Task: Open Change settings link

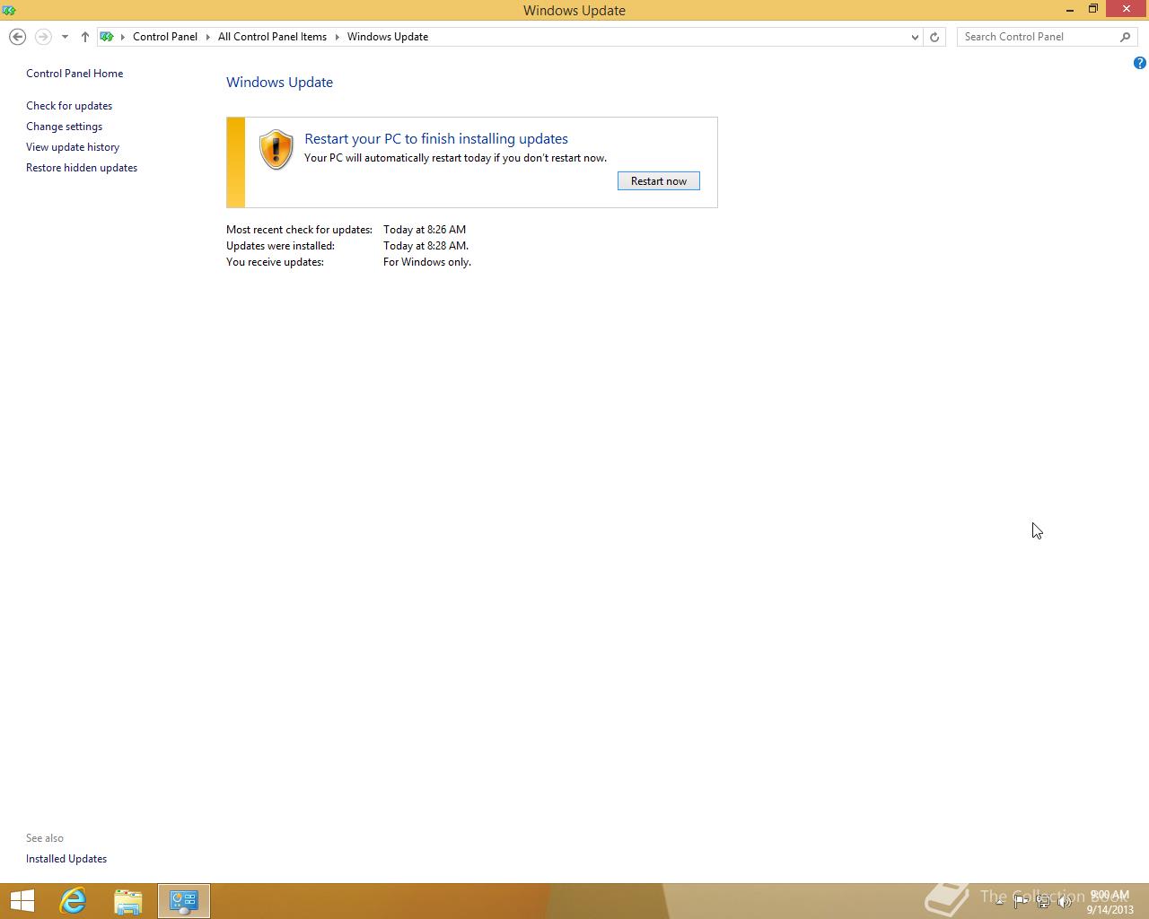Action: [64, 127]
